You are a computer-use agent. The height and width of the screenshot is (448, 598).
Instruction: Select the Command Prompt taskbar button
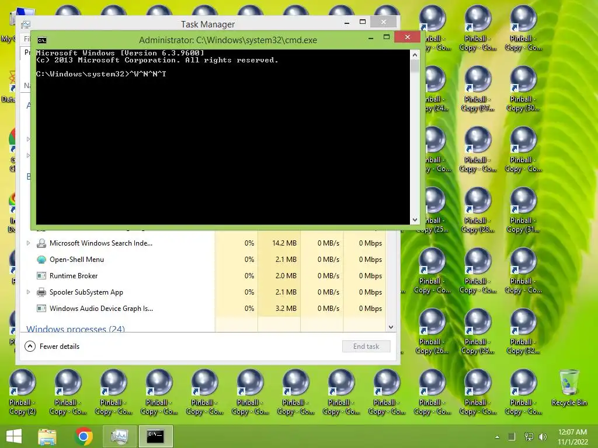coord(155,436)
